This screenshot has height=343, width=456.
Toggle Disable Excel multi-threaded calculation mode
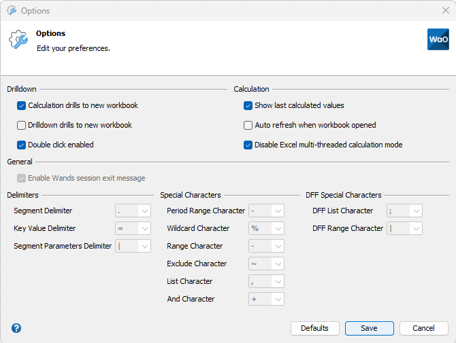(x=248, y=145)
